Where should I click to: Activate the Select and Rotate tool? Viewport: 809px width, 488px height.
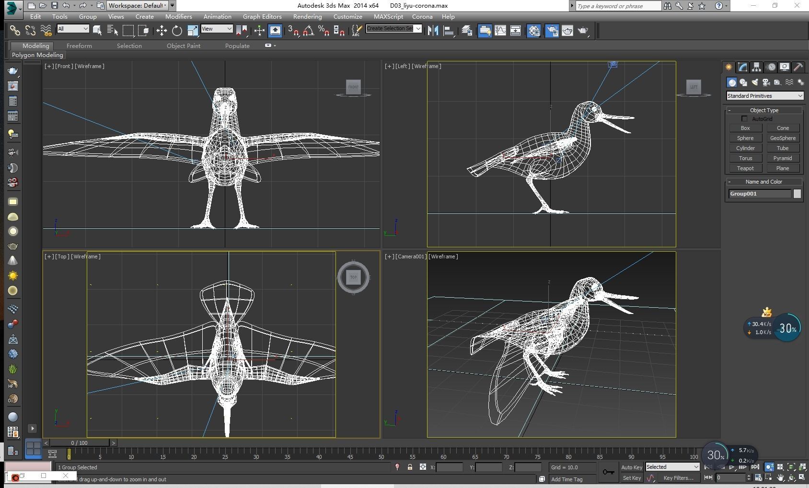(x=177, y=30)
